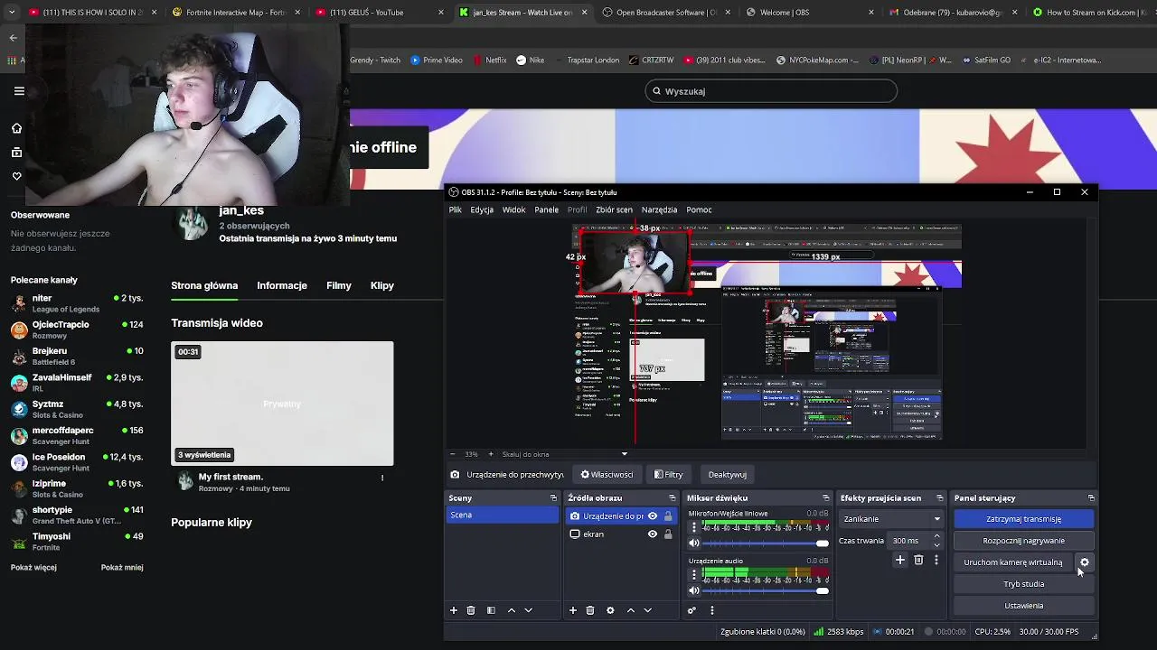Image resolution: width=1157 pixels, height=650 pixels.
Task: Remove selected scene with Sceny trash icon
Action: (471, 610)
